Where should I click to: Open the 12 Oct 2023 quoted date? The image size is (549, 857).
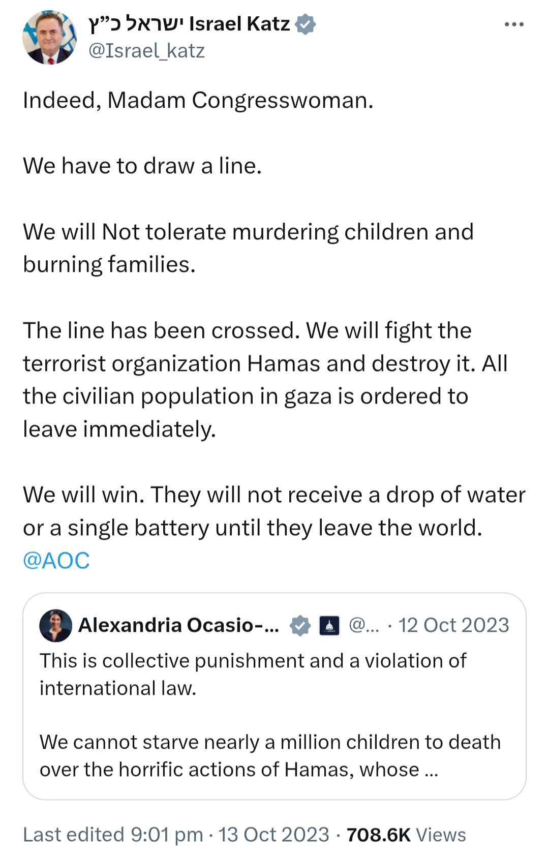click(x=453, y=625)
